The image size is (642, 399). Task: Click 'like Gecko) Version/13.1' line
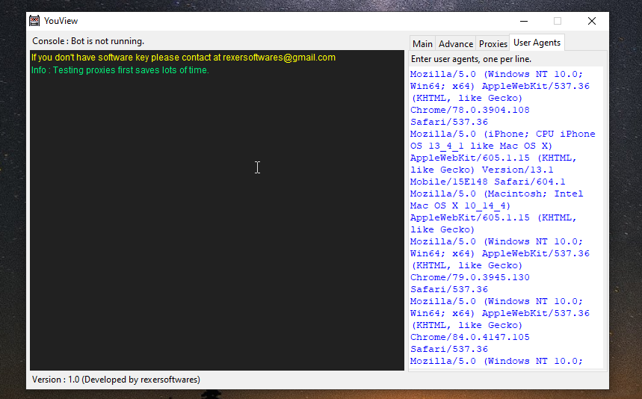coord(481,170)
